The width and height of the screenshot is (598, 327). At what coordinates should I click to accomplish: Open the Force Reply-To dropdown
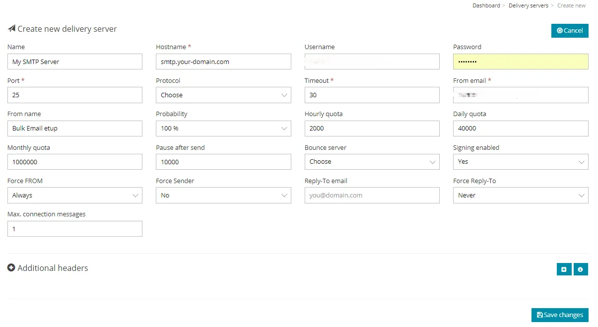(520, 196)
